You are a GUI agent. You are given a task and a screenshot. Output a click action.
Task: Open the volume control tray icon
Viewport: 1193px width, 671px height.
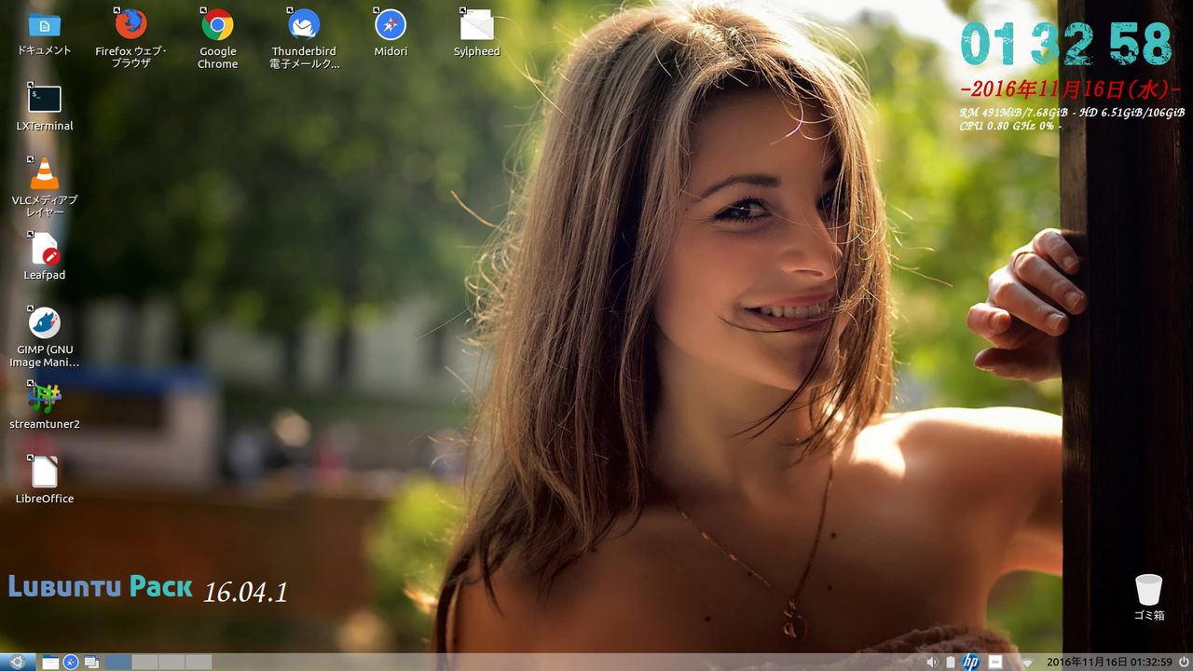pyautogui.click(x=932, y=662)
